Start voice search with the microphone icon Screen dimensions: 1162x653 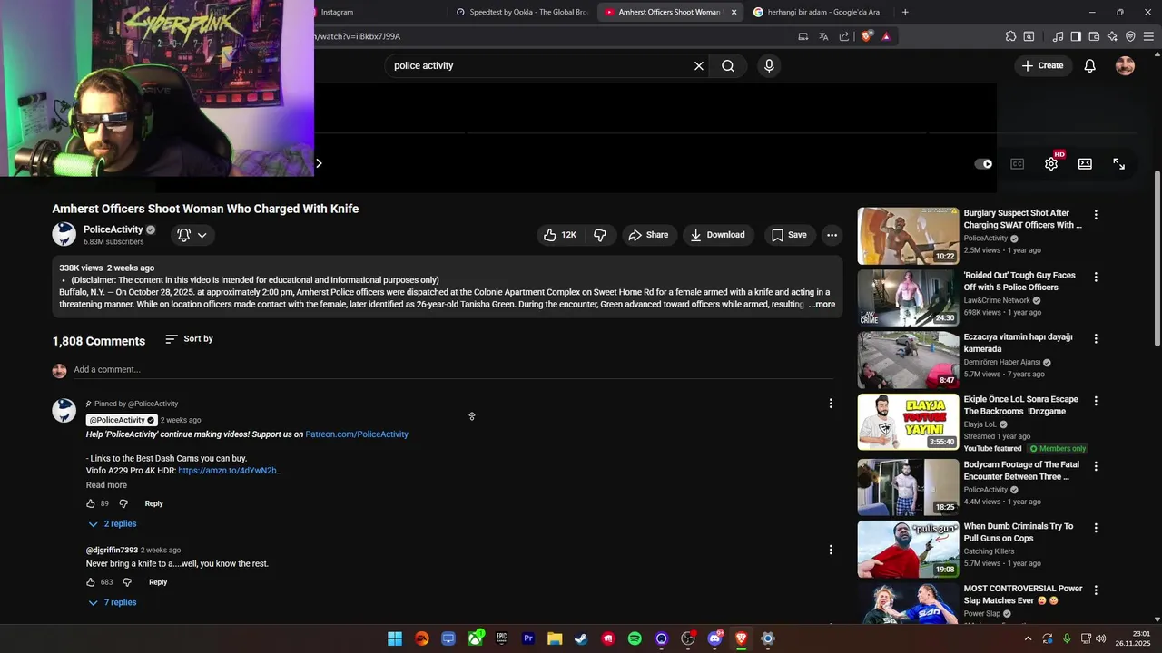pyautogui.click(x=769, y=65)
